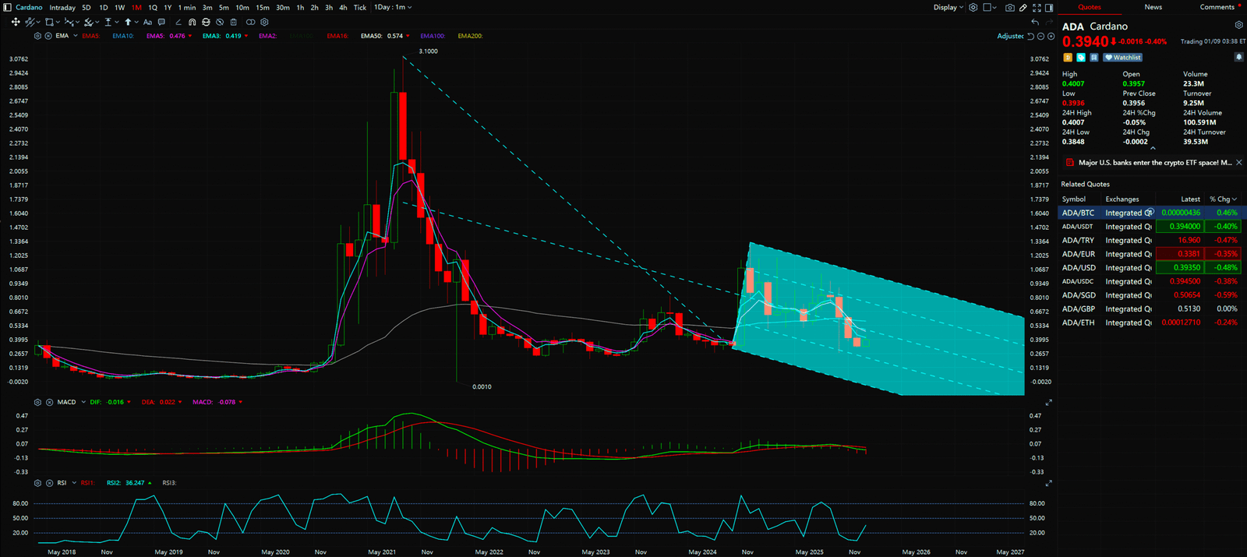This screenshot has width=1247, height=557.
Task: Open the Display dropdown menu
Action: tap(948, 8)
